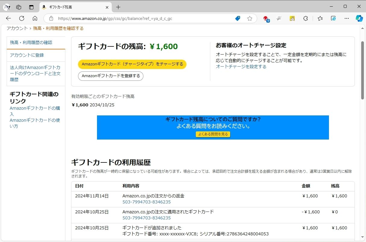Click the ギフトカードの利用履歴 heading

(111, 163)
